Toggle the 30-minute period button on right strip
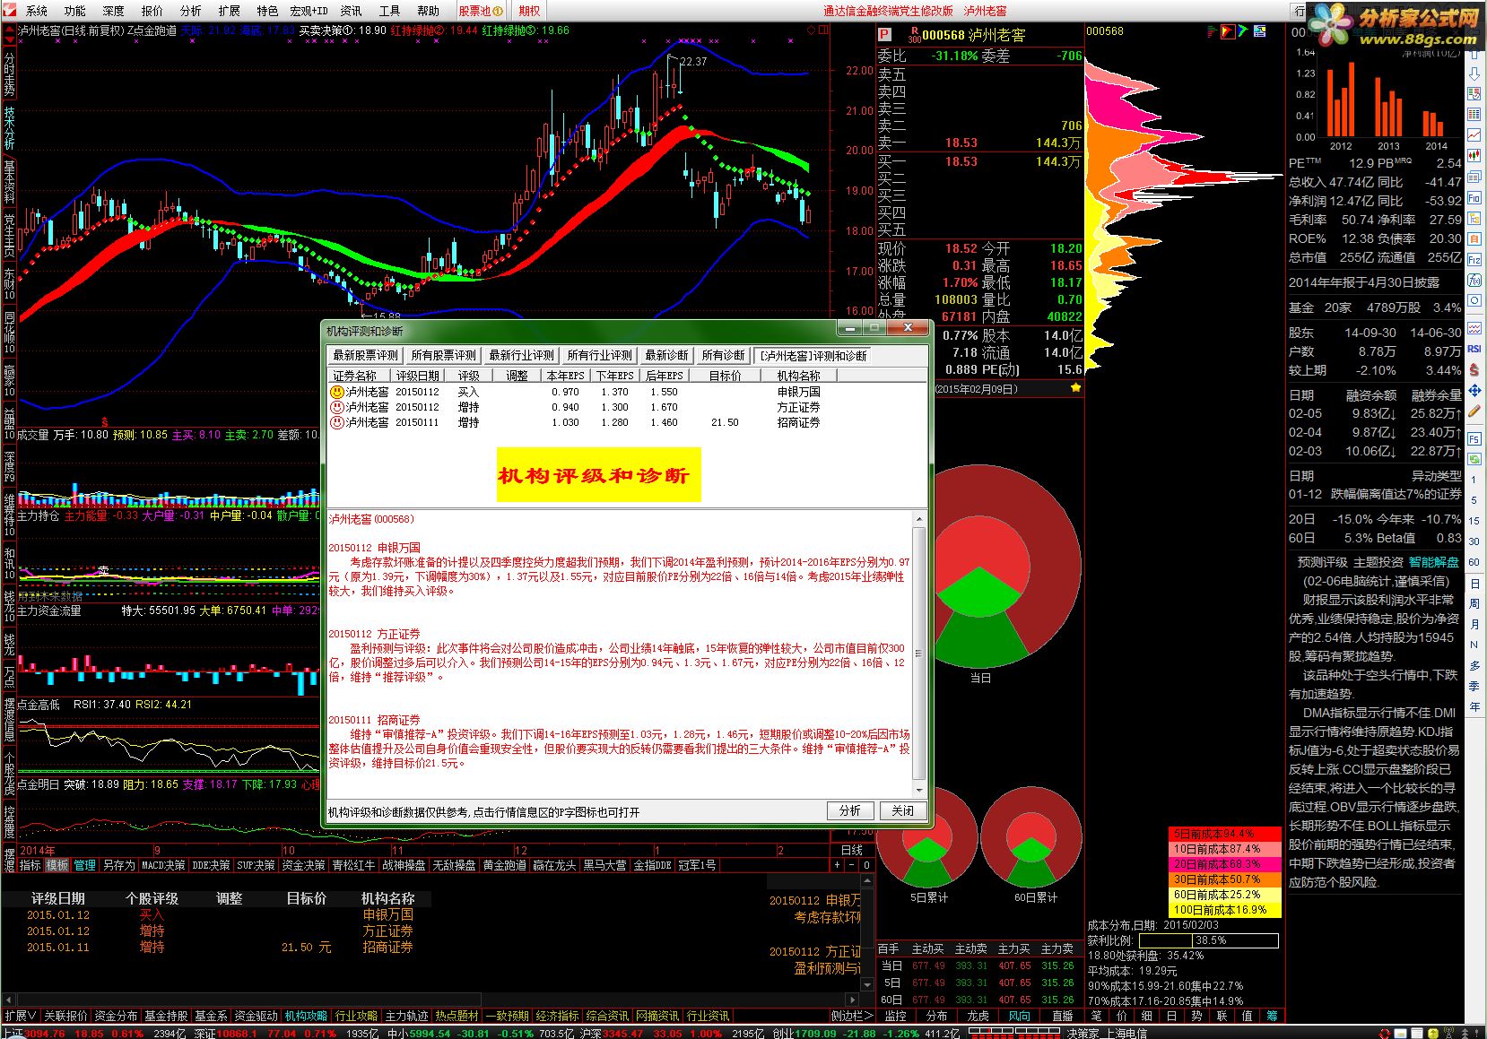The image size is (1487, 1039). click(x=1474, y=541)
